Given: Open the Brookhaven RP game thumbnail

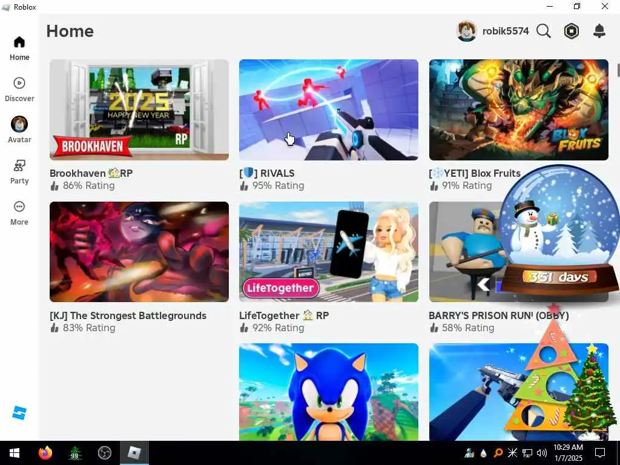Looking at the screenshot, I should click(x=139, y=110).
